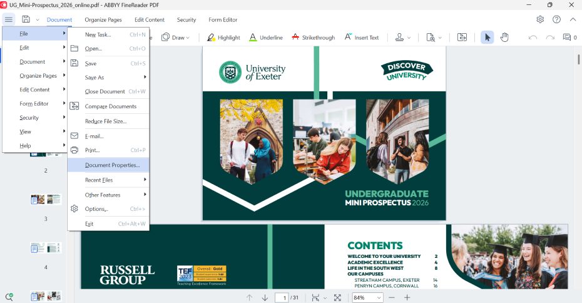Viewport: 582px width, 303px height.
Task: Click the page number input field
Action: coord(282,297)
